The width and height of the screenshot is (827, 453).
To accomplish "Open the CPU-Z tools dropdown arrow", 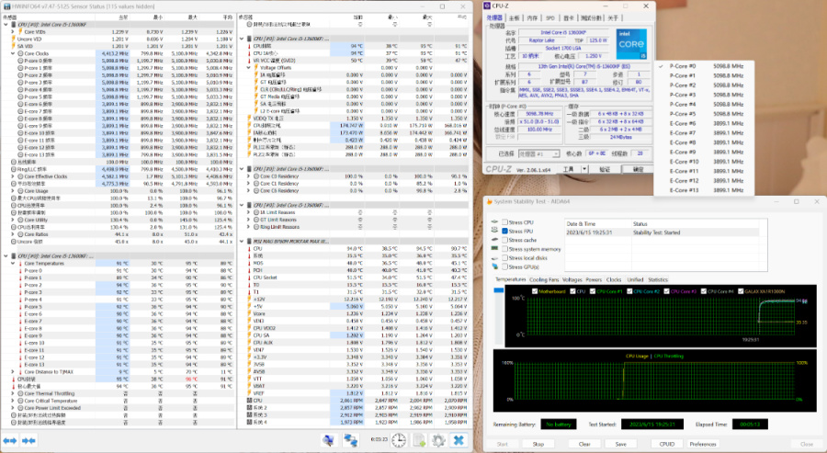I will (583, 170).
